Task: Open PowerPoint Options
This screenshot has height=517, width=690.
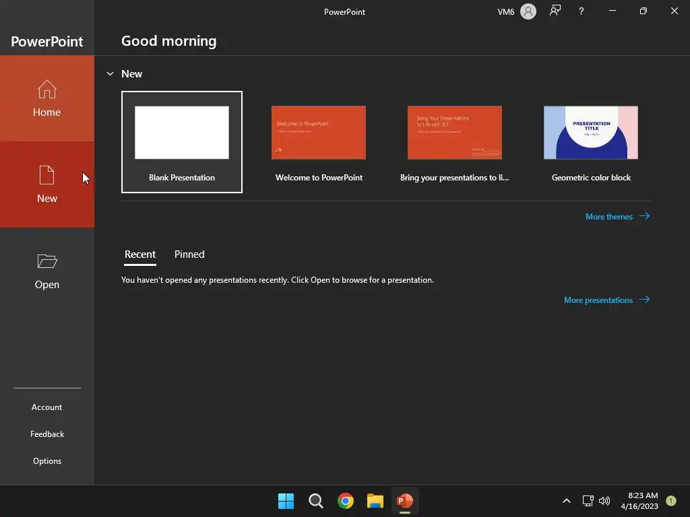Action: click(x=47, y=460)
